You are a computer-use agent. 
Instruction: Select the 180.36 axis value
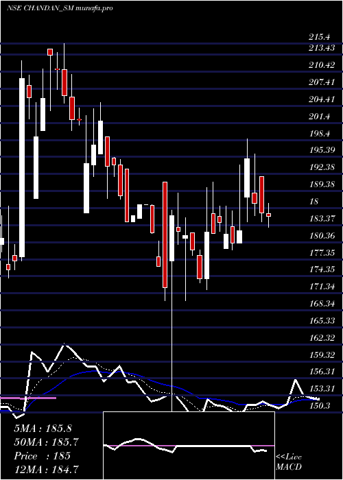(x=322, y=236)
